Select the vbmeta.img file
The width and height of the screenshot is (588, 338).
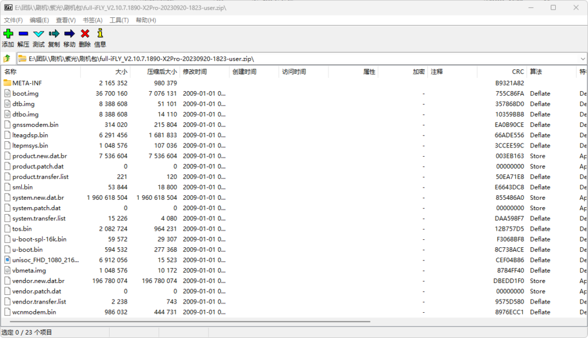[30, 270]
